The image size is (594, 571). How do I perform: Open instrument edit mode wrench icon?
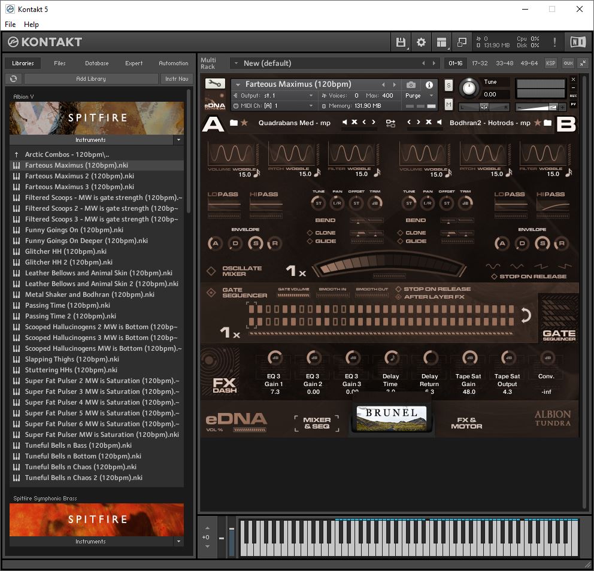click(x=215, y=83)
